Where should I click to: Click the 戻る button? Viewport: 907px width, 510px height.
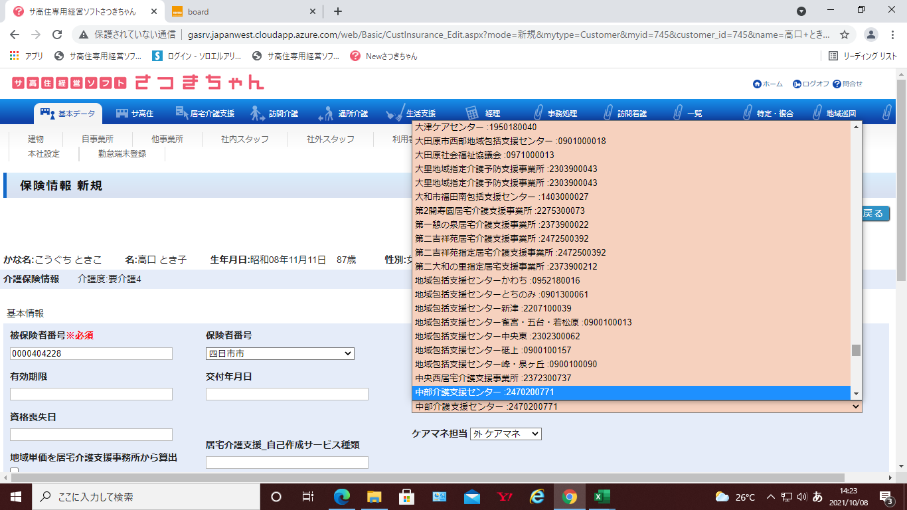click(x=872, y=214)
